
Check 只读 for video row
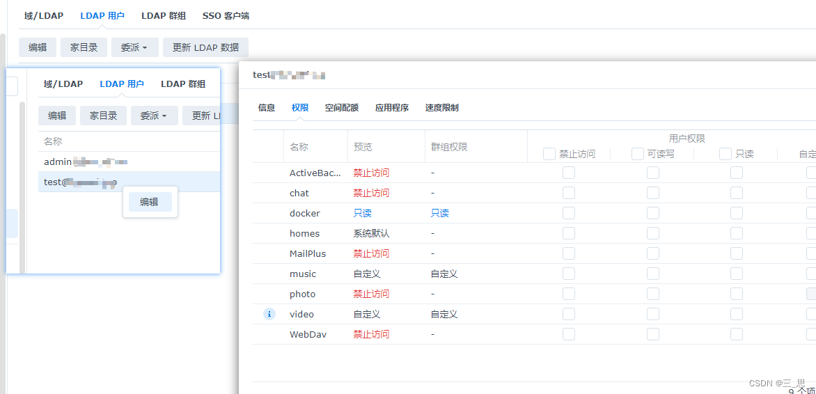tap(737, 314)
